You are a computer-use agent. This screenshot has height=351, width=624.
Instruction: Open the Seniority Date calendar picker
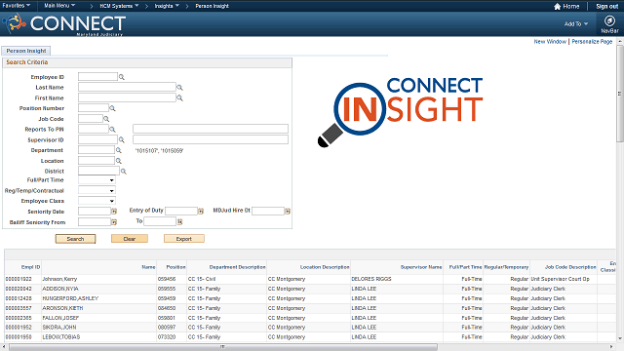[x=114, y=212]
